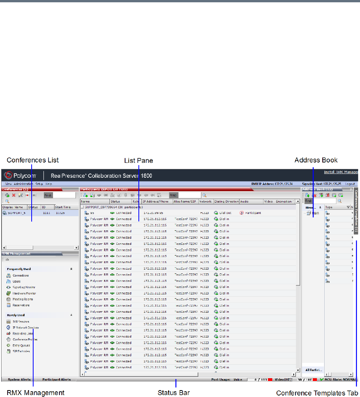Viewport: 360px width, 397px height.
Task: Open the System Alerts tab
Action: [19, 379]
